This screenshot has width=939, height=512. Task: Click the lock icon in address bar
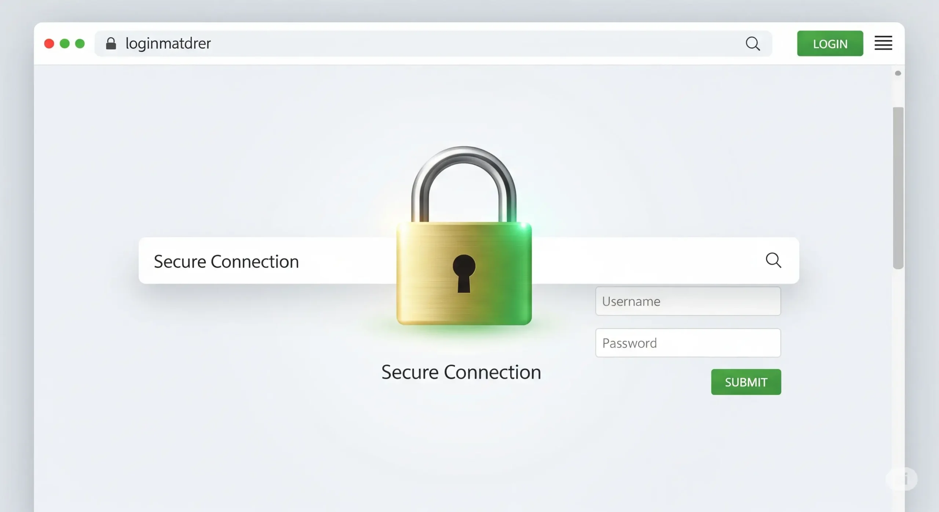[111, 43]
